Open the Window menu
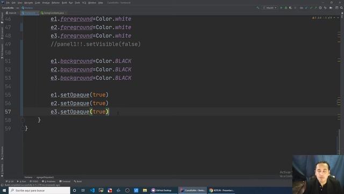This screenshot has height=194, width=344. pyautogui.click(x=92, y=3)
